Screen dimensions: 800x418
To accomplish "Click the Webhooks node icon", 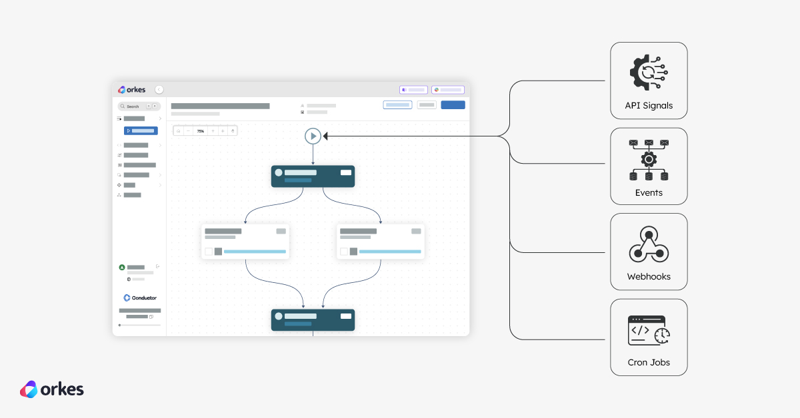I will 649,244.
